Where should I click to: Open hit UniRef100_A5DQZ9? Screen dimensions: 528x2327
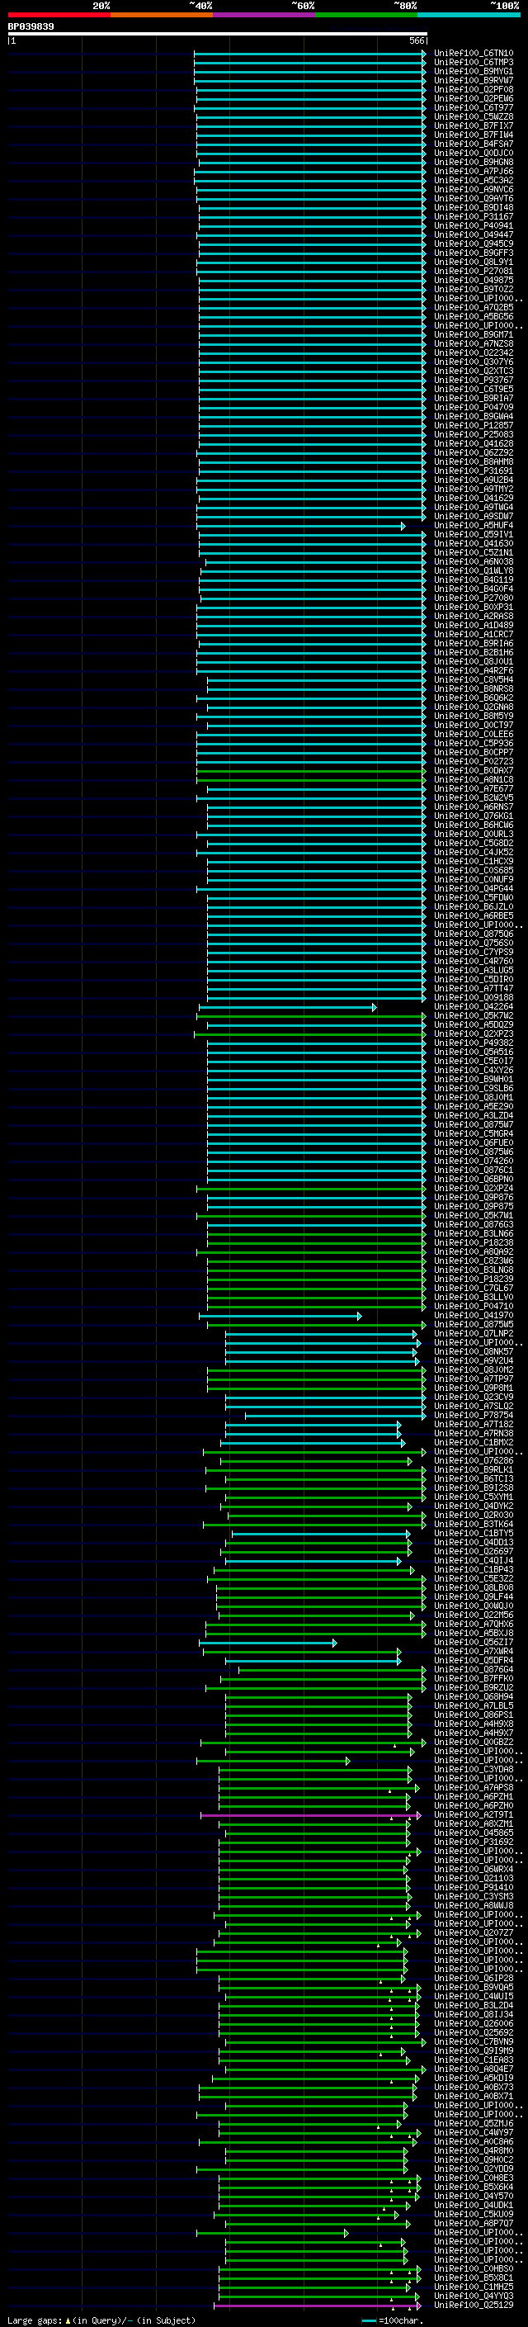[x=473, y=1024]
